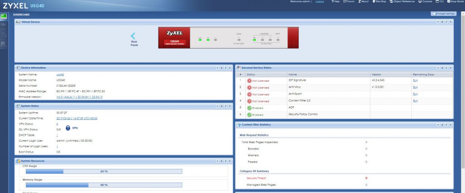Click Buy link for IDP Signature
Image resolution: width=465 pixels, height=193 pixels.
pyautogui.click(x=415, y=80)
